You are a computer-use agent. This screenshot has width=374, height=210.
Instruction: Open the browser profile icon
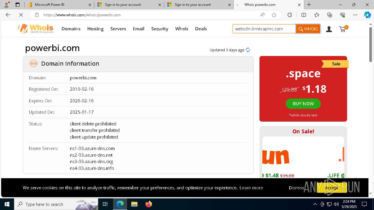pyautogui.click(x=6, y=5)
